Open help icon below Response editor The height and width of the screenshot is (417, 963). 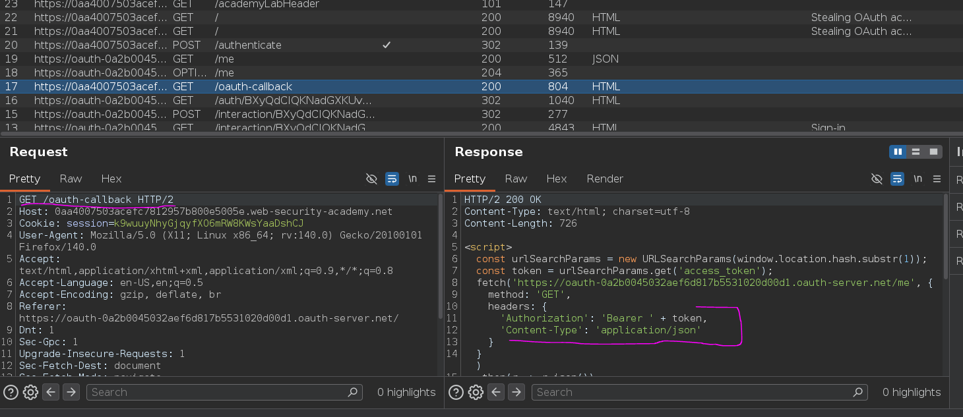coord(456,393)
